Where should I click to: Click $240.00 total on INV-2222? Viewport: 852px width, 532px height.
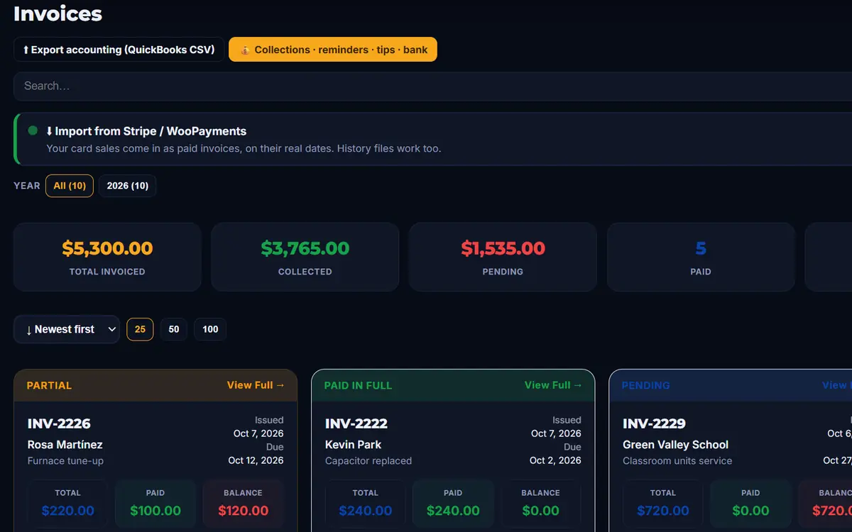366,511
